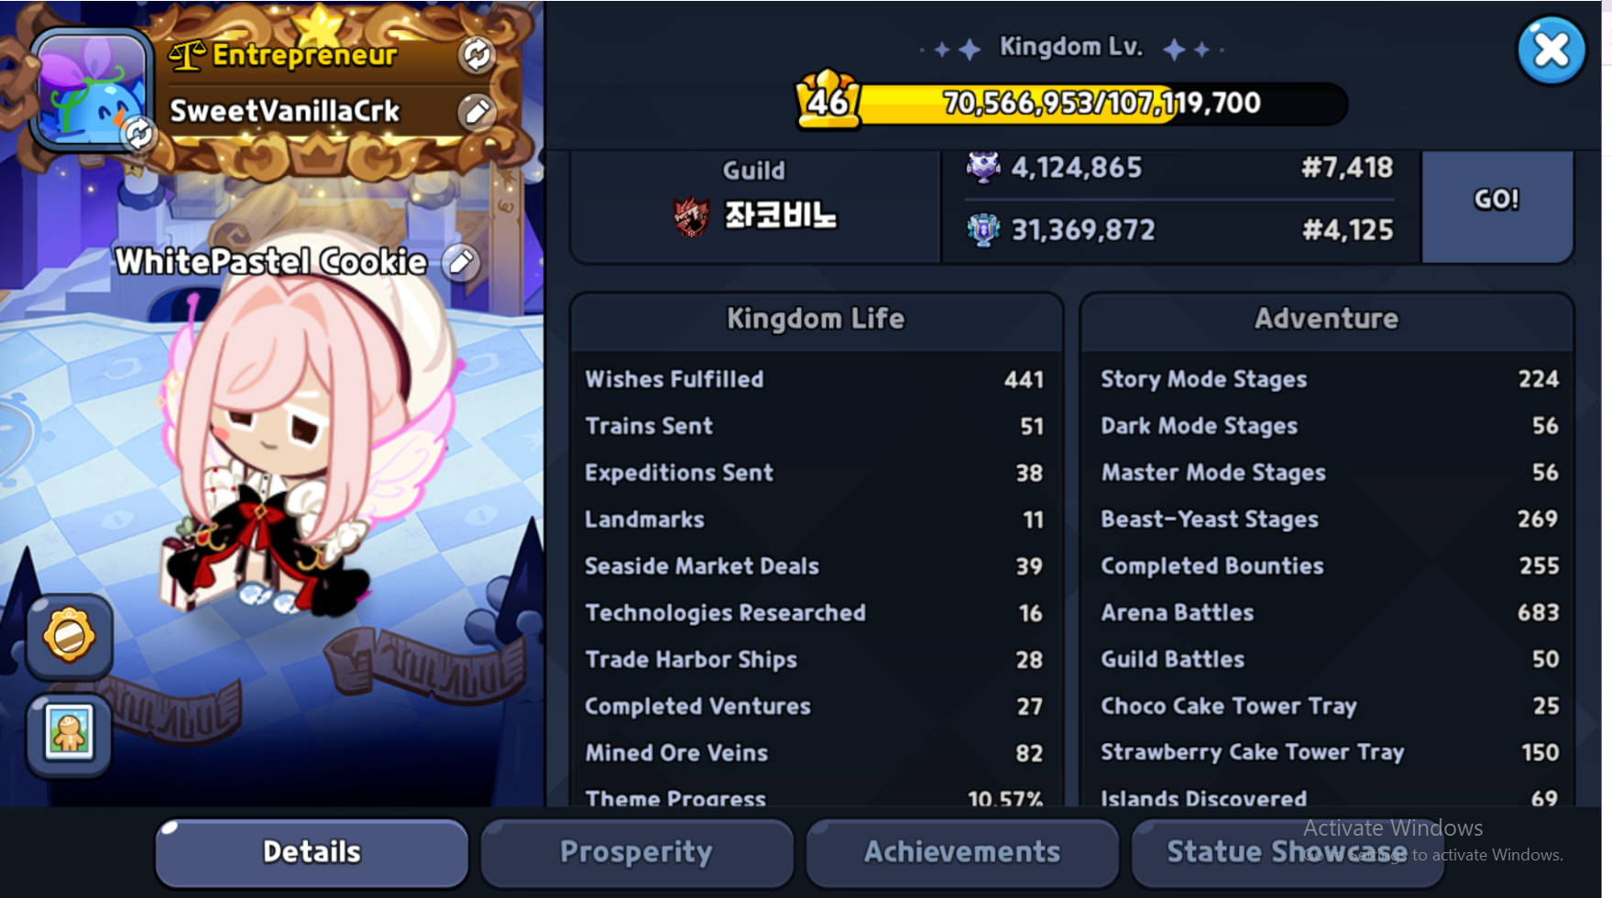The image size is (1612, 898).
Task: Edit the WhitePastel Cookie display pencil
Action: [461, 263]
